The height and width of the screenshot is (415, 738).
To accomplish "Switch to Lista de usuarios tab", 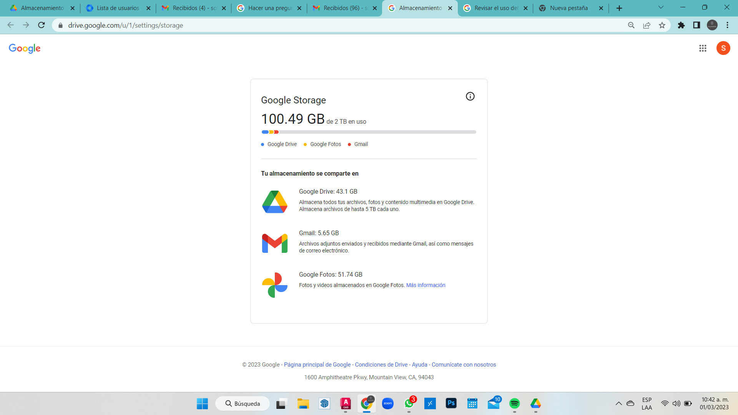I will pyautogui.click(x=118, y=8).
